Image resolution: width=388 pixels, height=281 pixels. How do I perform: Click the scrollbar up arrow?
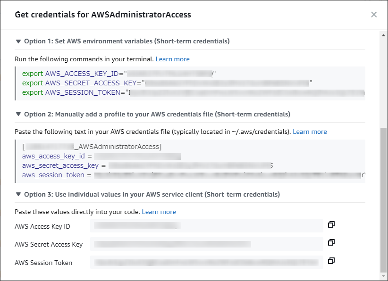point(383,35)
